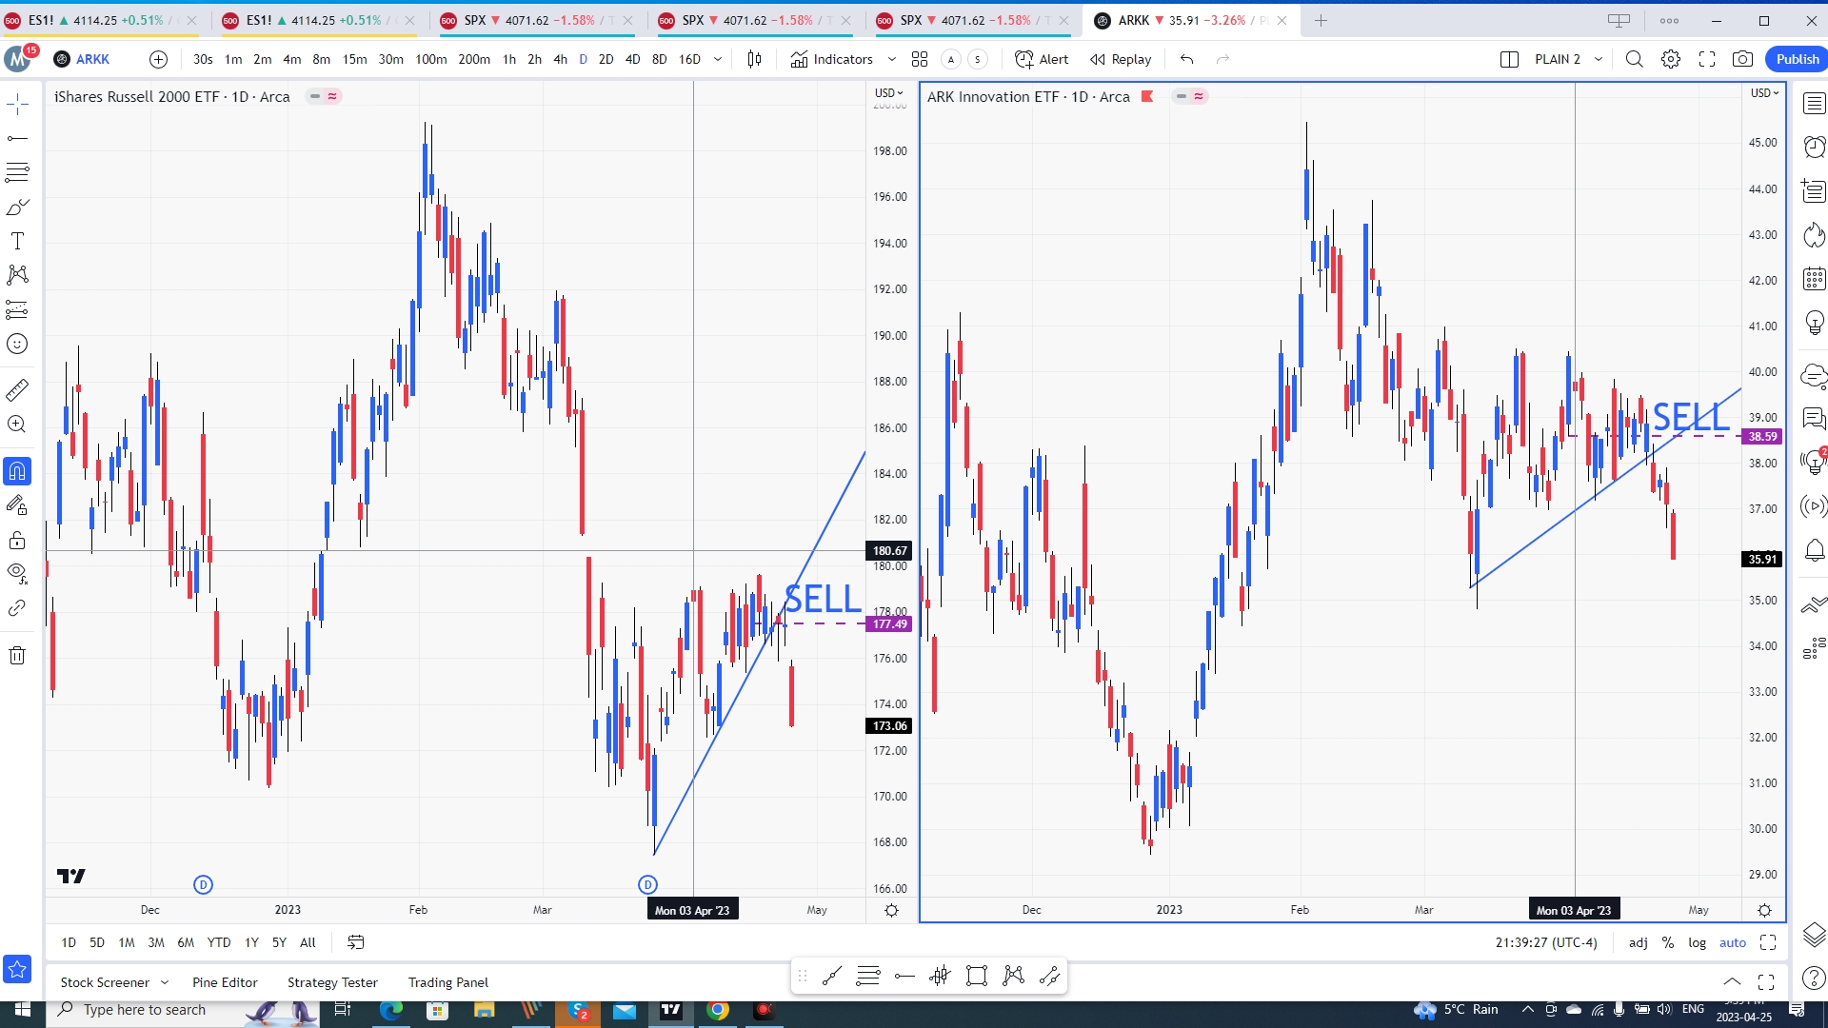Start bar Replay mode
The image size is (1828, 1028).
pos(1121,59)
